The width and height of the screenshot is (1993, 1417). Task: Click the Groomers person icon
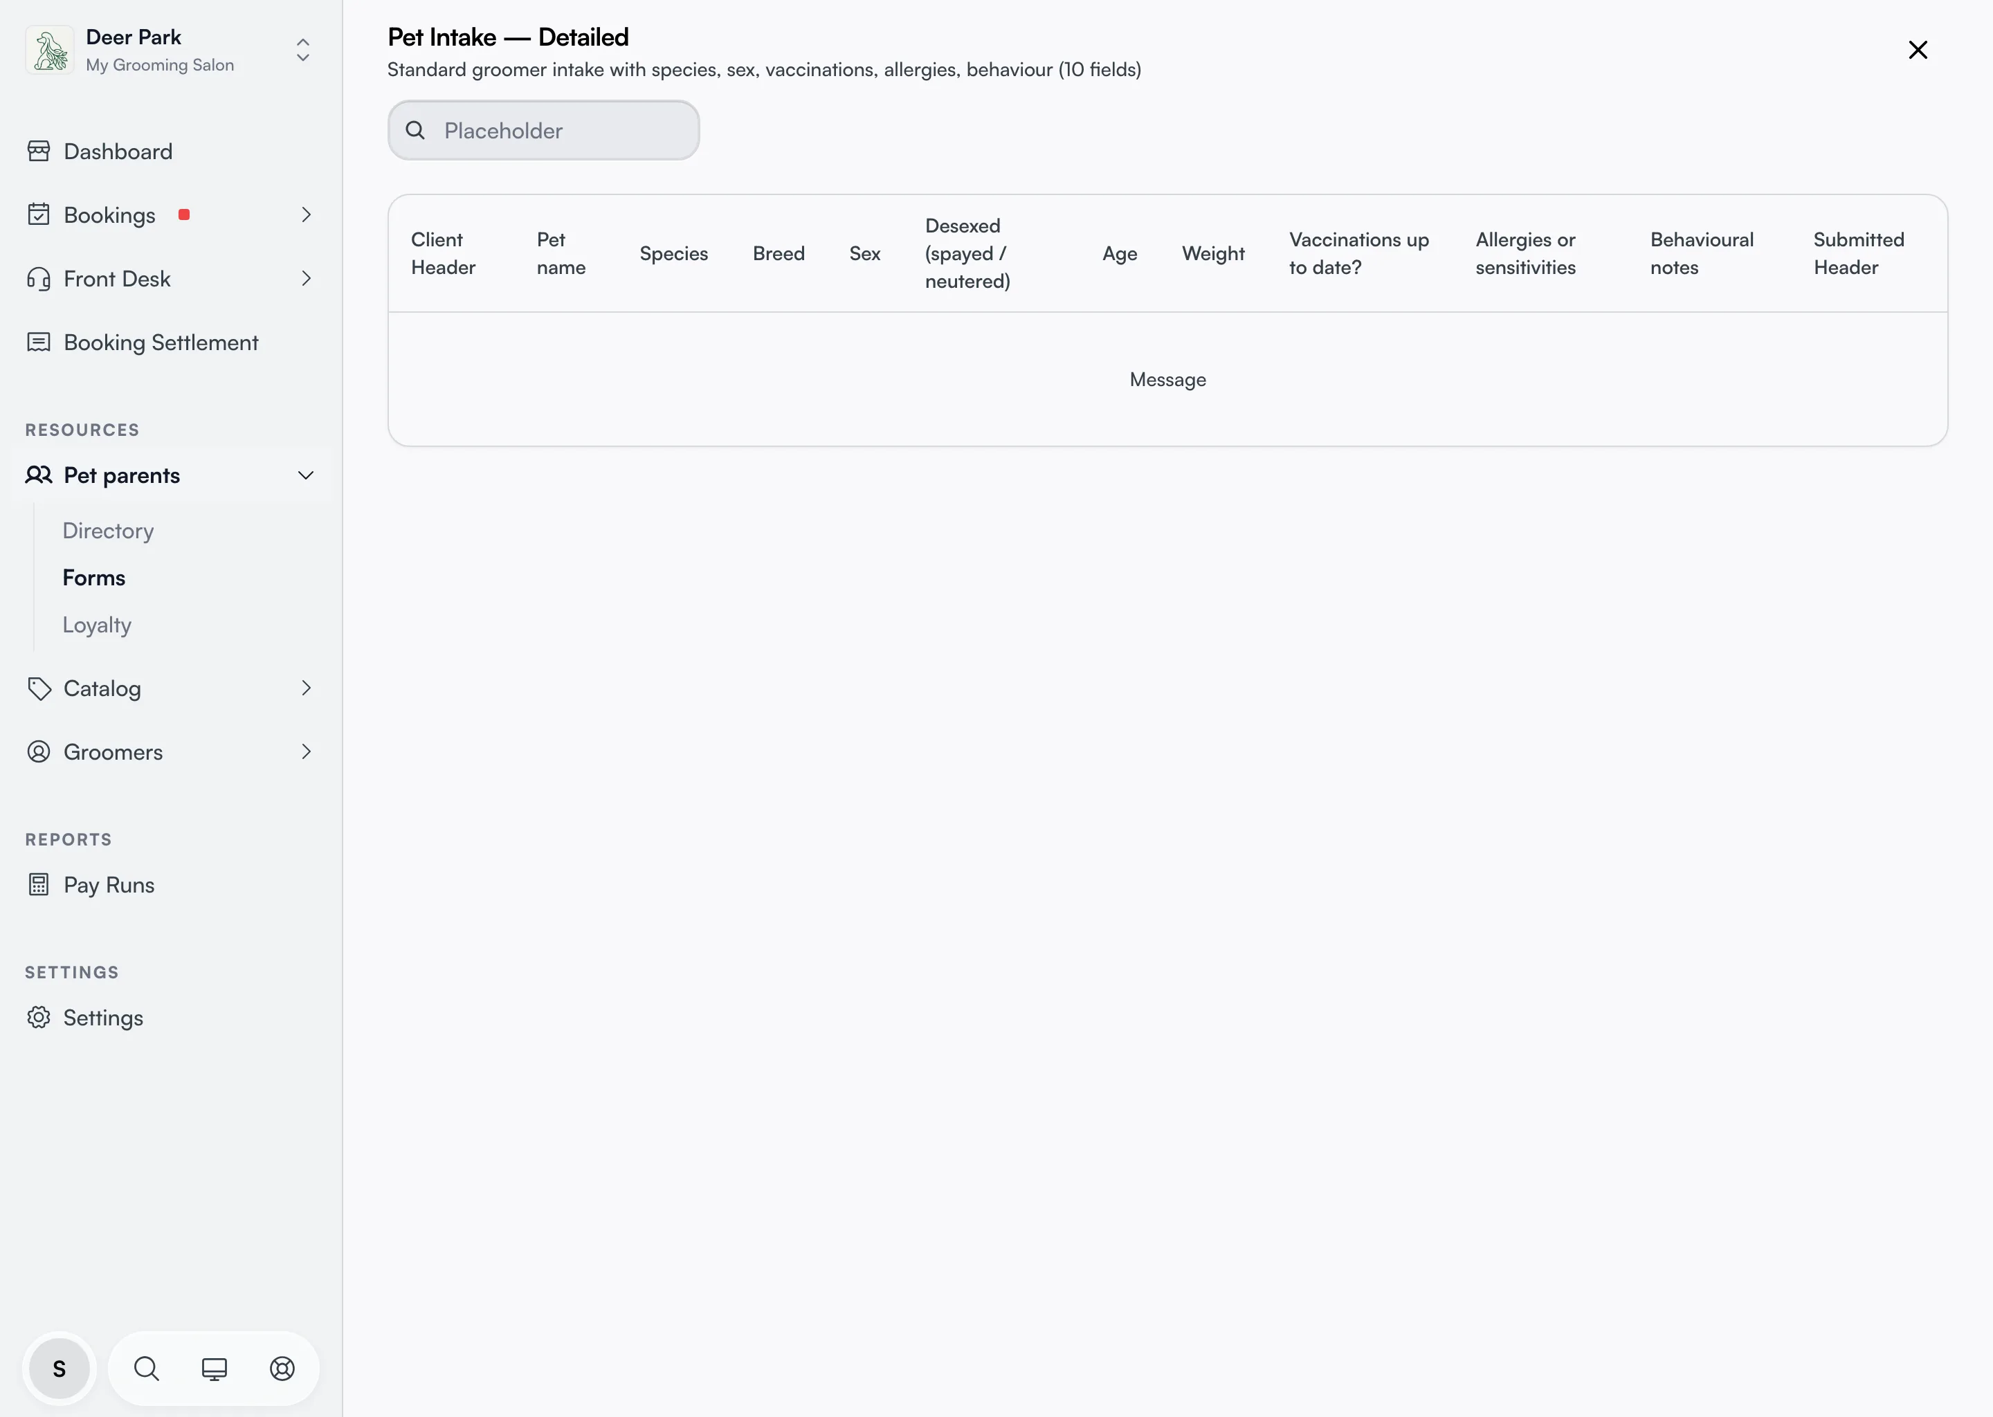tap(38, 752)
